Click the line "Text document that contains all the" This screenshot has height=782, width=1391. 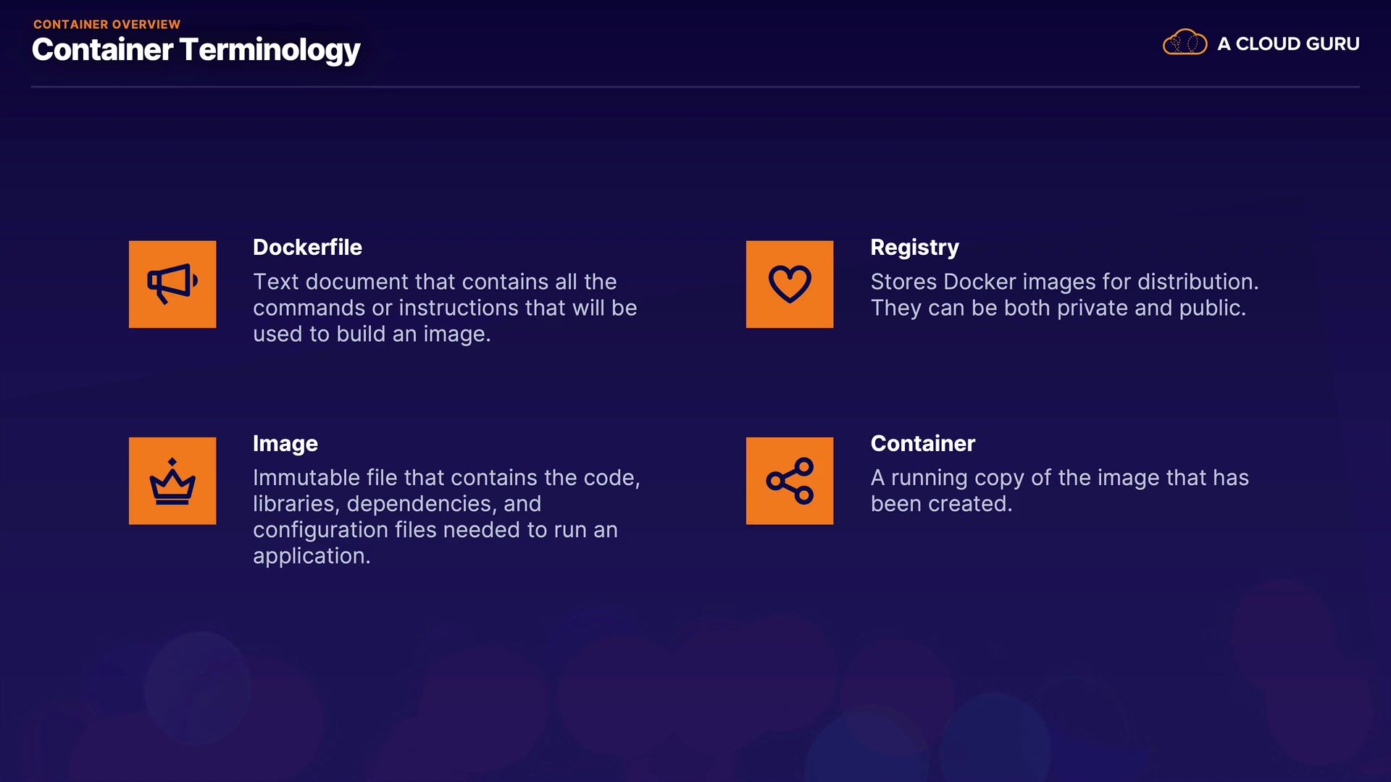[x=435, y=282]
